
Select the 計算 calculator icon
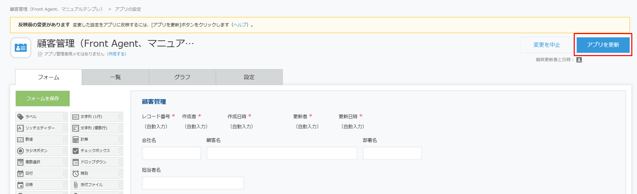(x=76, y=140)
